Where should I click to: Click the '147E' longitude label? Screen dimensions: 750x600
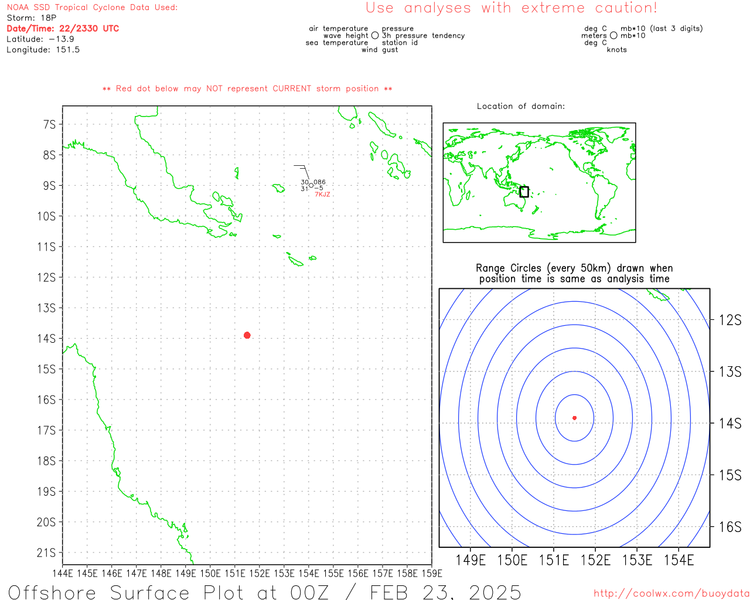point(137,573)
